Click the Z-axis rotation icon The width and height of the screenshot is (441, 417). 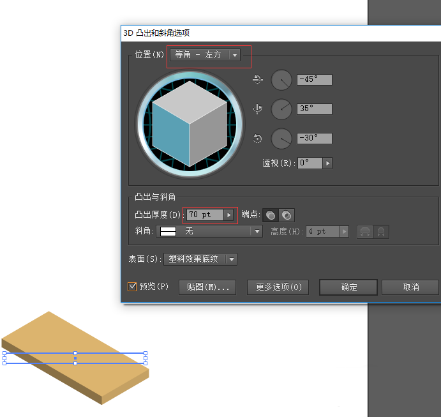258,139
